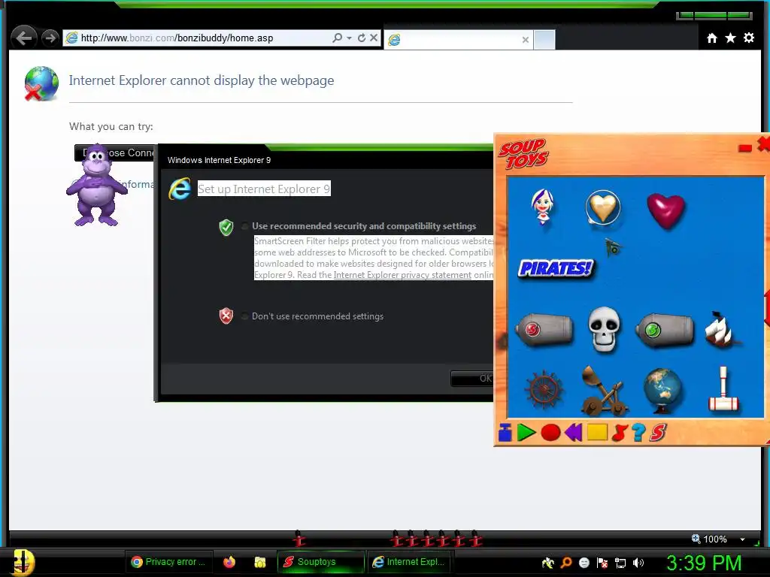
Task: Open Favorites star in Internet Explorer
Action: pyautogui.click(x=730, y=38)
